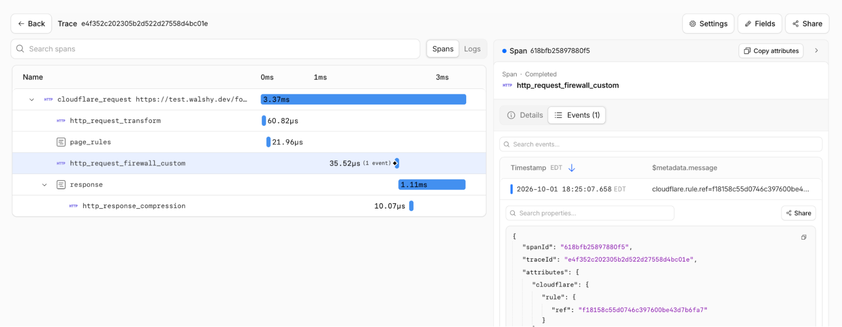
Task: Toggle Timestamp sort order arrow
Action: point(572,168)
